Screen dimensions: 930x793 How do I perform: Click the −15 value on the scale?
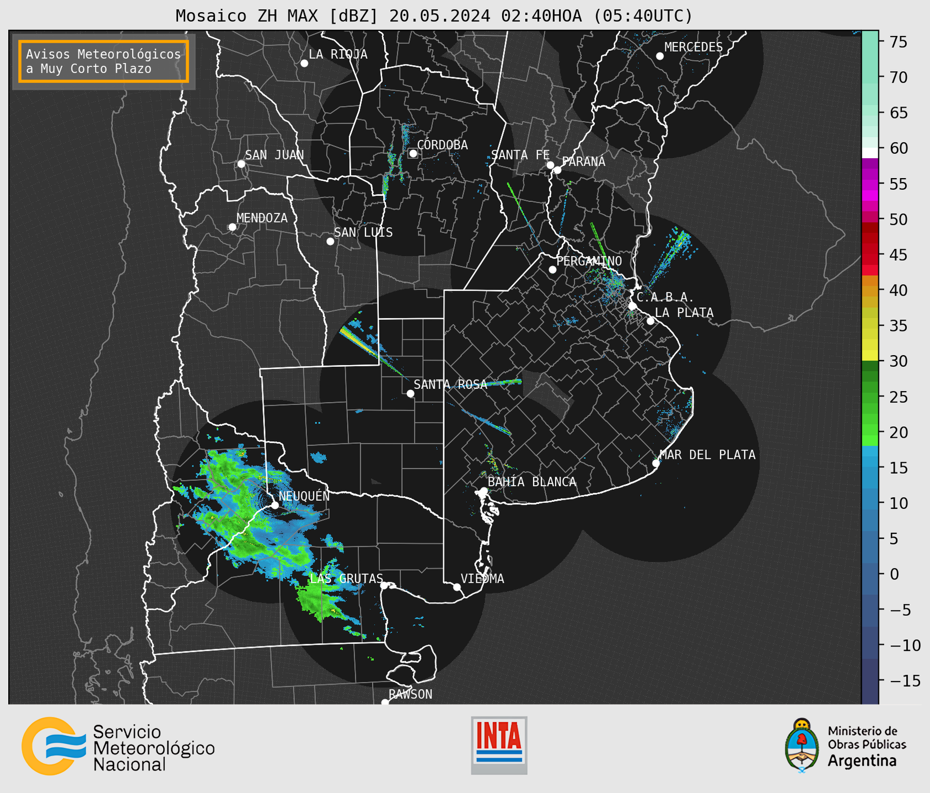904,681
